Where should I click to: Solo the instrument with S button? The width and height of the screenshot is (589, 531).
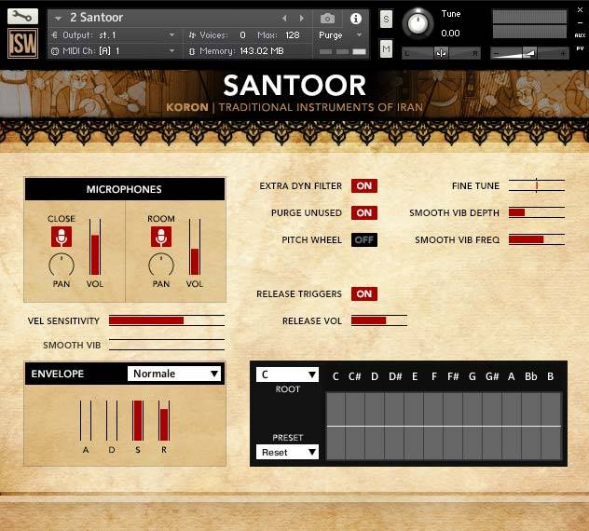tap(386, 19)
